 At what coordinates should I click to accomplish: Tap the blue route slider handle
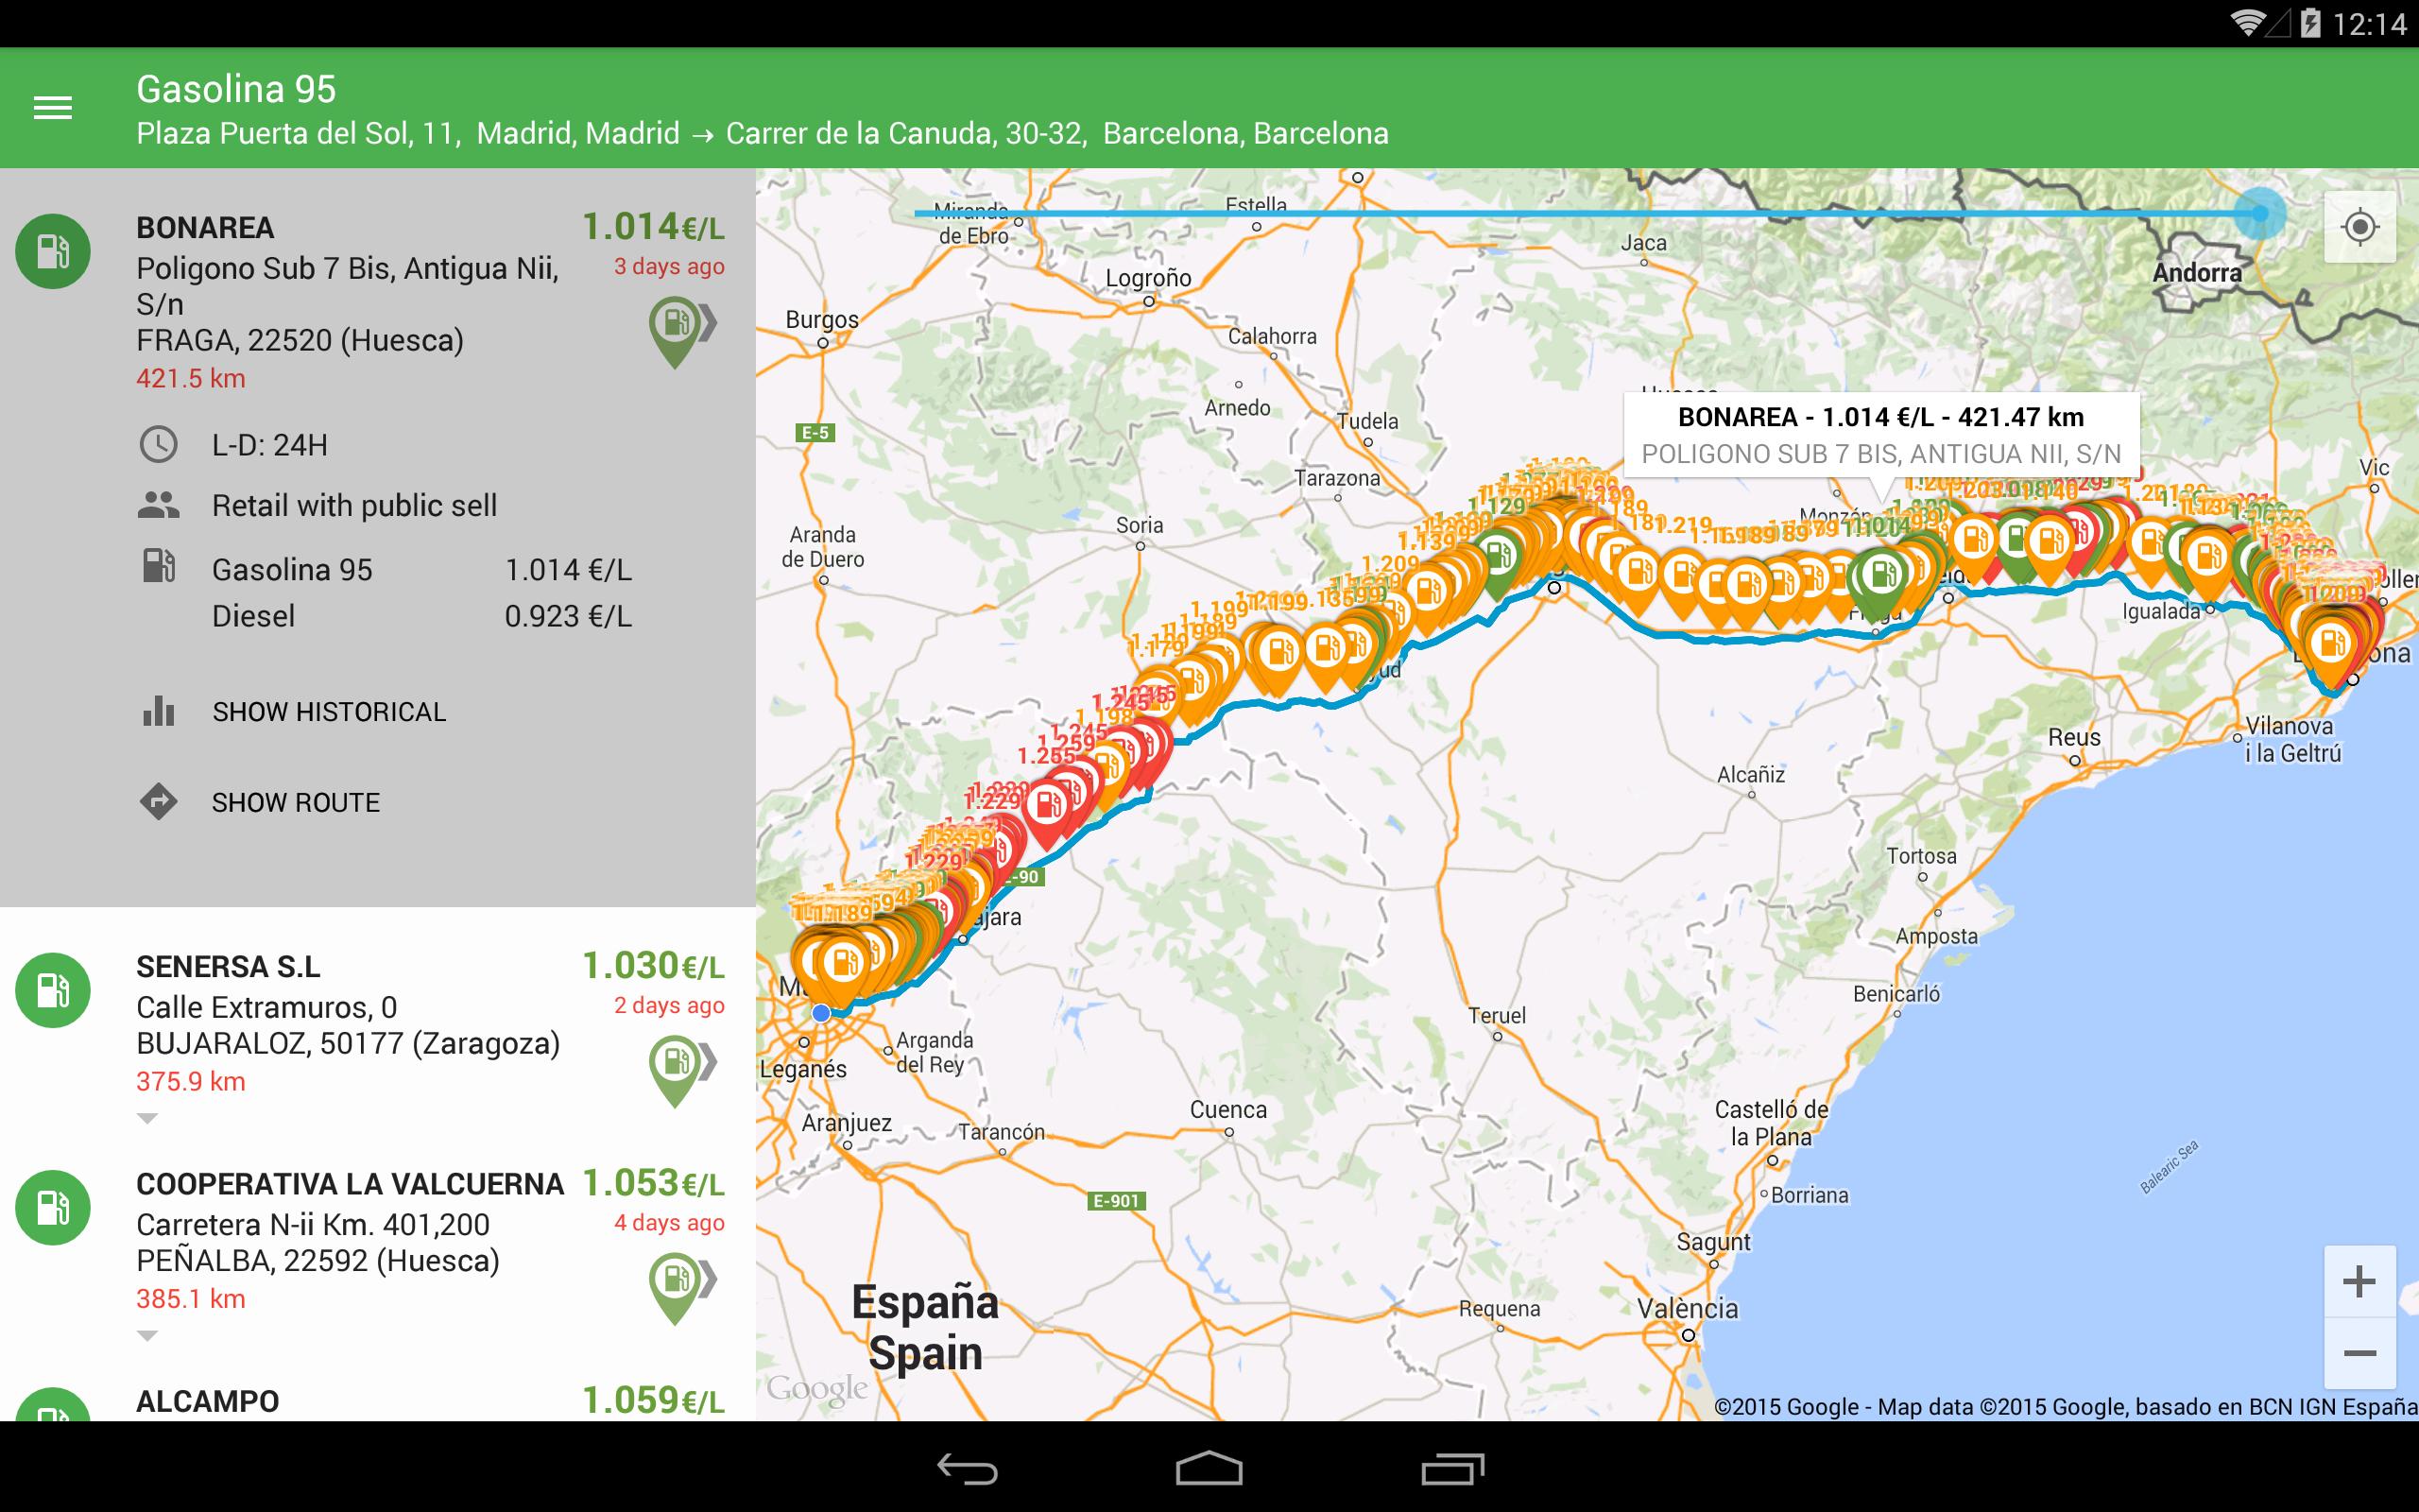2260,213
